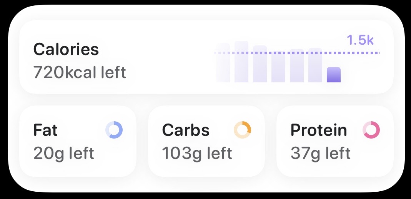
Task: Click the pink Protein progress ring
Action: [x=371, y=130]
